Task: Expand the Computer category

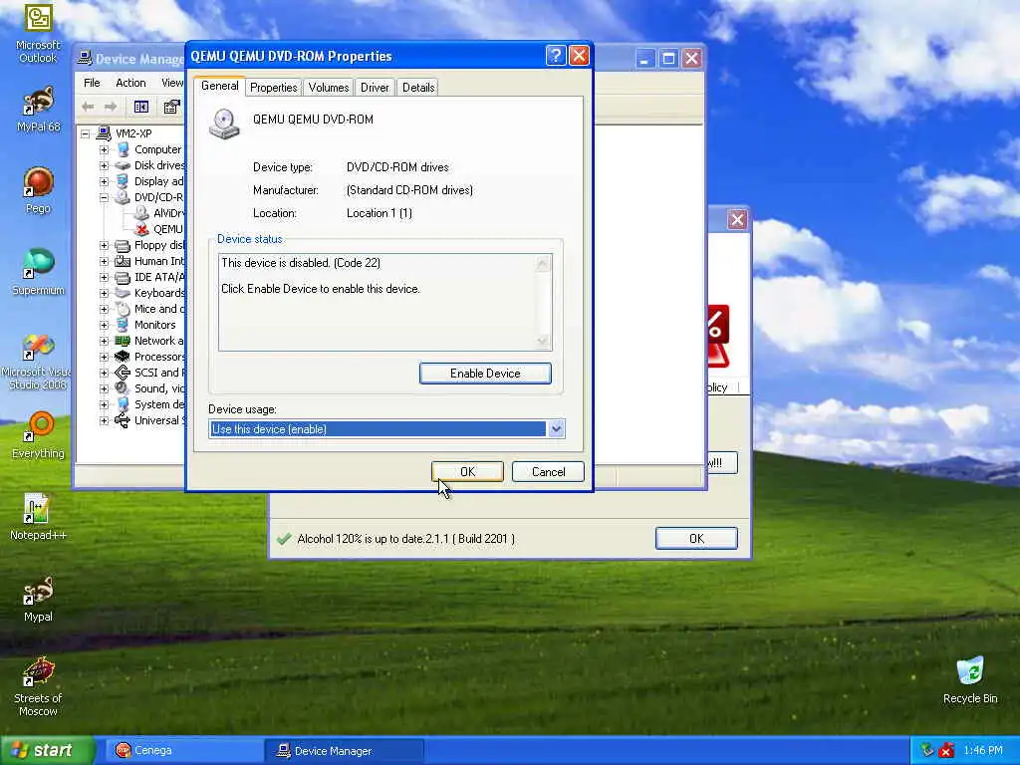Action: click(104, 149)
